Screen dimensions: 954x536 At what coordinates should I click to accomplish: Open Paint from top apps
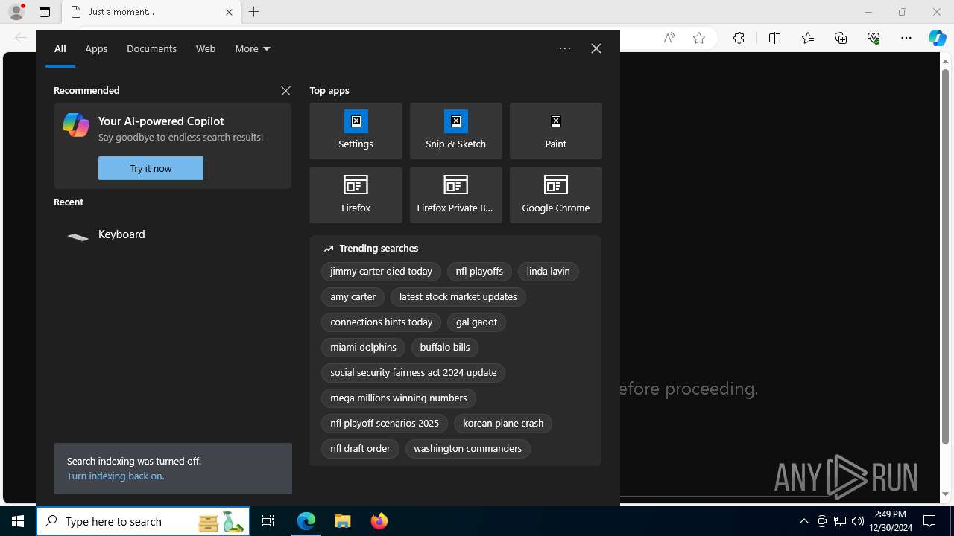pos(555,131)
